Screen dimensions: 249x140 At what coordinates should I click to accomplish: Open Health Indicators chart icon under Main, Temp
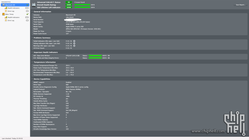tap(6, 17)
